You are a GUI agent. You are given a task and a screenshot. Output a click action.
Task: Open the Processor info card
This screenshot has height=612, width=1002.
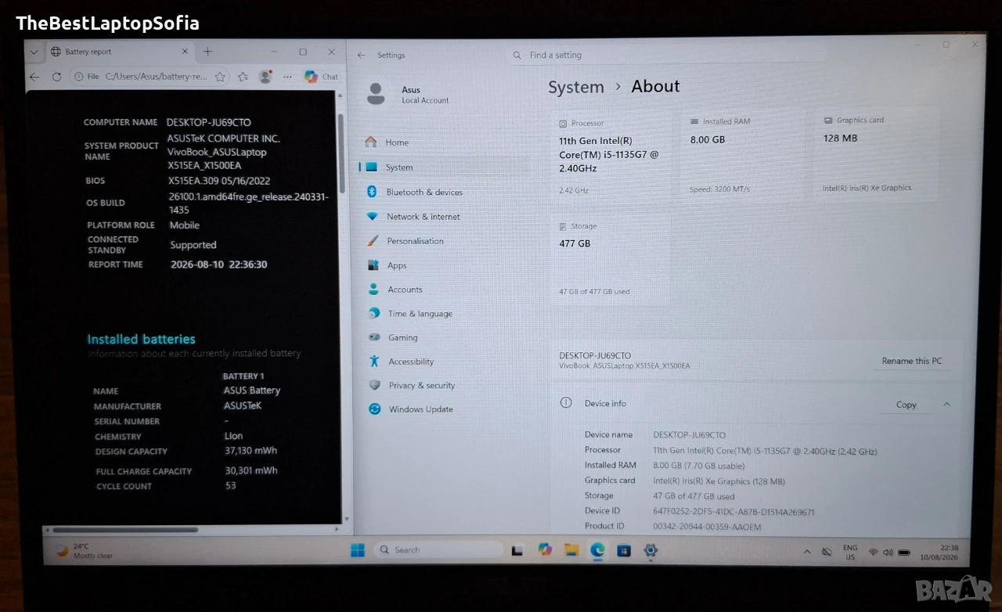point(612,156)
